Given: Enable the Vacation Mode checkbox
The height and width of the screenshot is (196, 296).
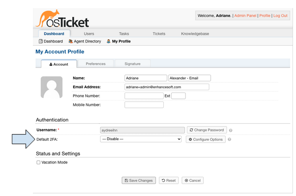Looking at the screenshot, I should [x=38, y=162].
